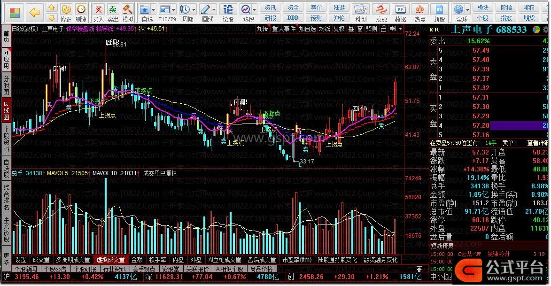Expand the 画线 dropdown arrow

click(x=214, y=10)
